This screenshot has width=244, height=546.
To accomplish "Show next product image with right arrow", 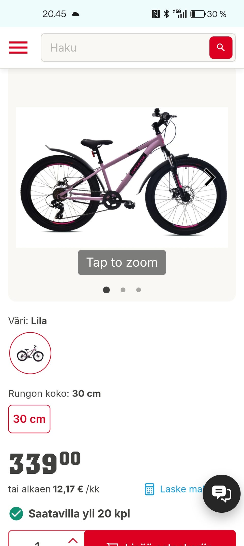I will tap(210, 177).
